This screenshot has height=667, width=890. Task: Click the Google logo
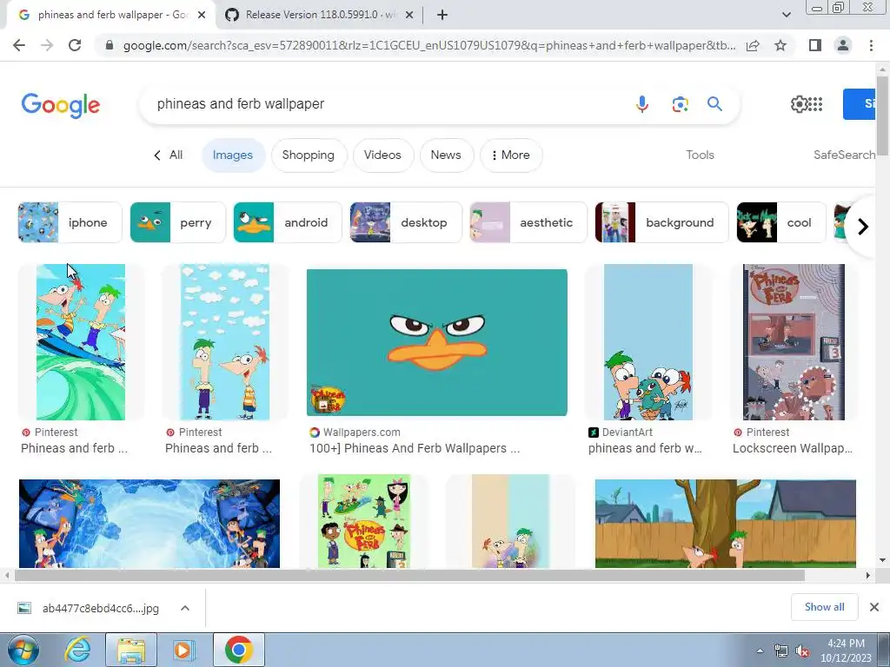pos(61,105)
